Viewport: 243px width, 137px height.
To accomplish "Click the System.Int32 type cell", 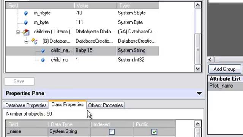I will coord(131,60).
